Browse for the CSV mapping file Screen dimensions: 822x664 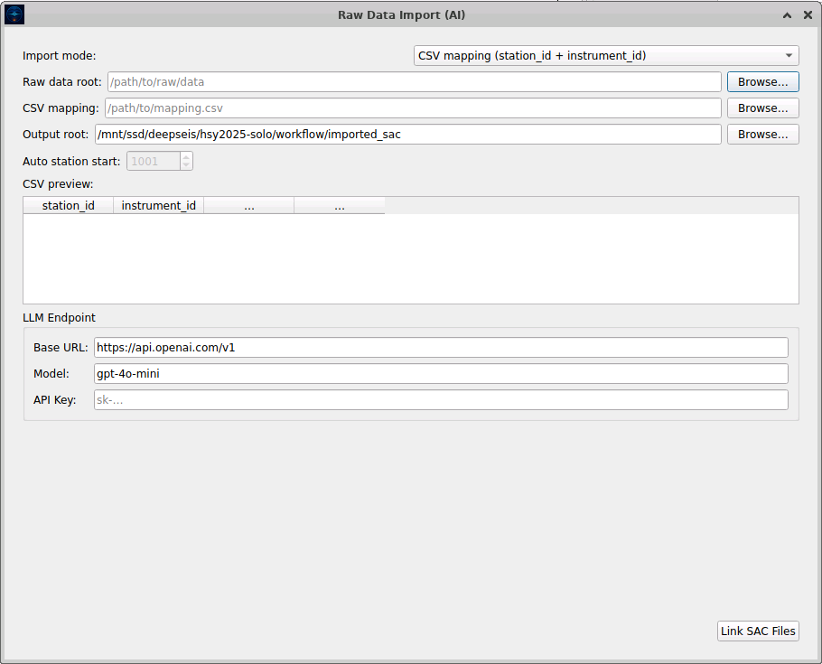coord(762,108)
